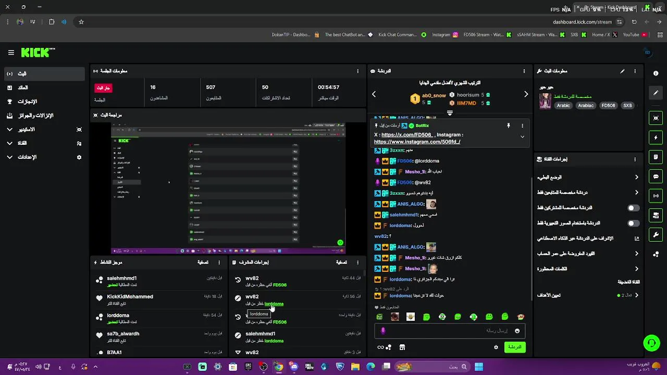This screenshot has width=667, height=375.
Task: Click the pencil edit icon in stream info header
Action: [x=622, y=71]
